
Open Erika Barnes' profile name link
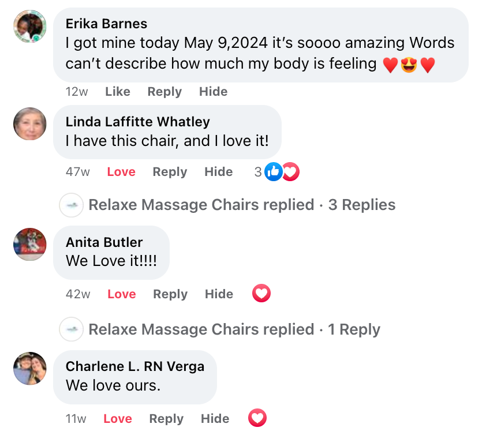click(106, 24)
